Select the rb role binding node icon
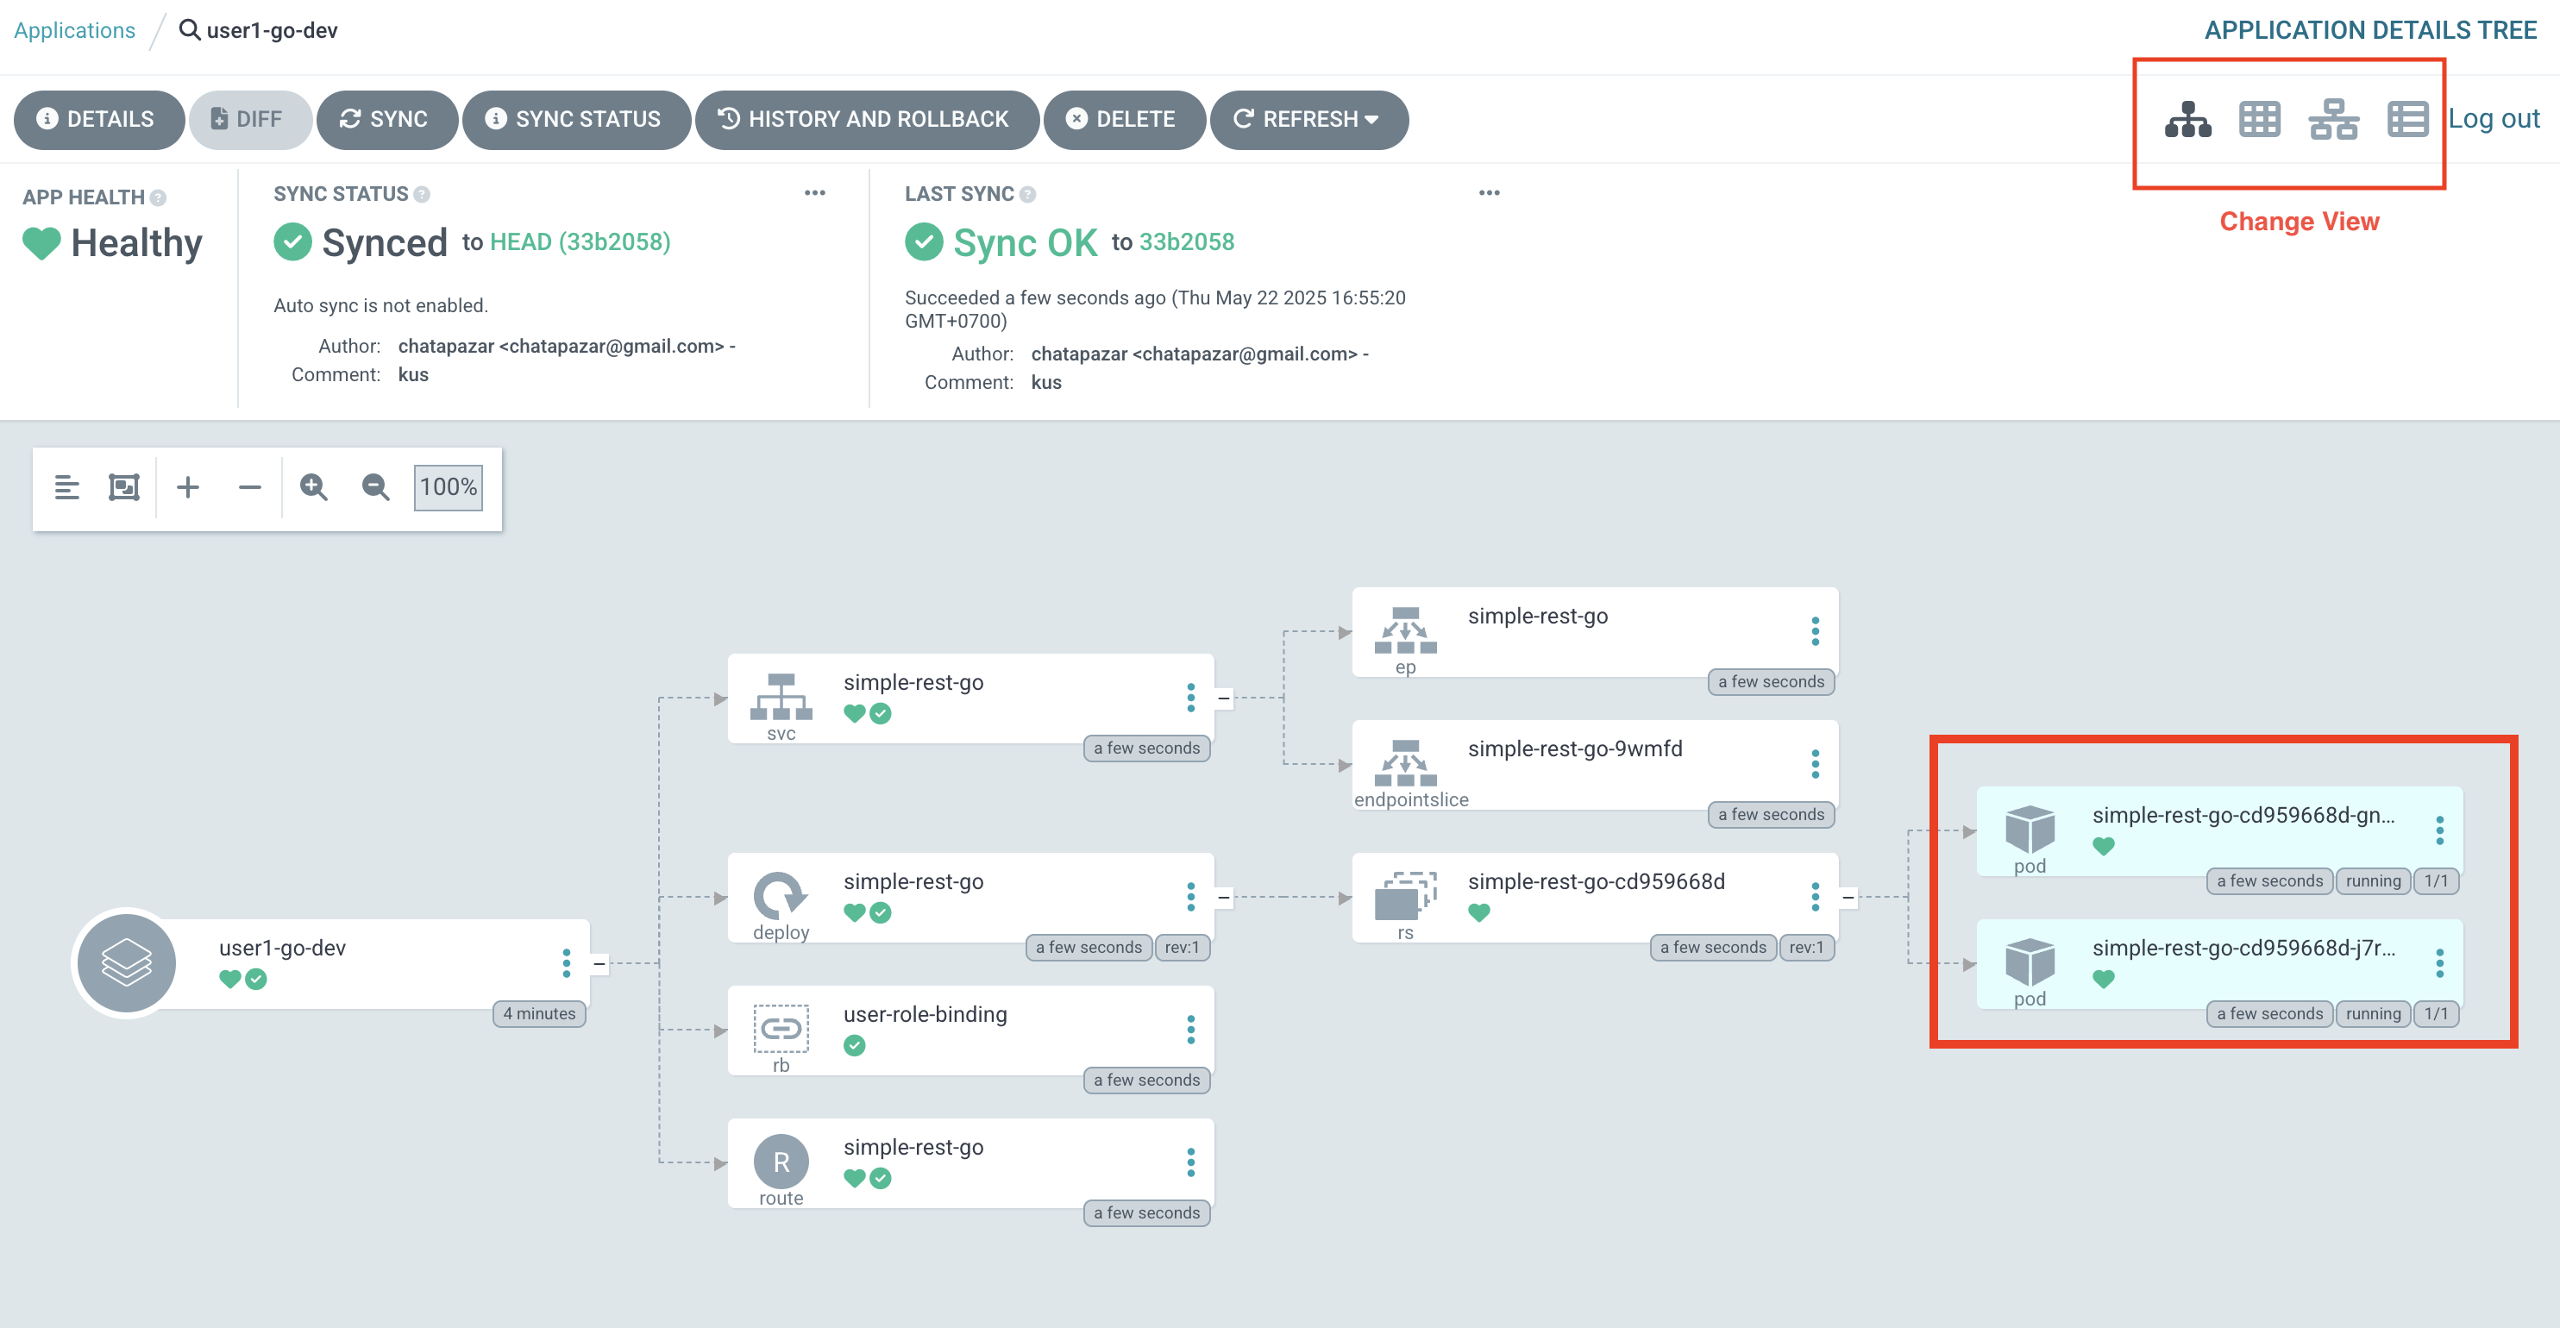2560x1328 pixels. pyautogui.click(x=781, y=1028)
